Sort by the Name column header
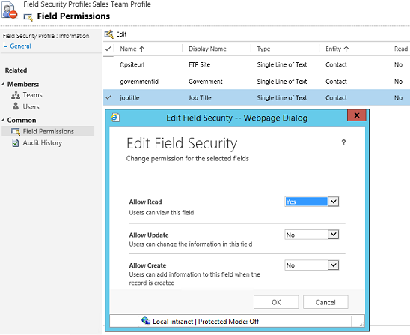 point(132,49)
